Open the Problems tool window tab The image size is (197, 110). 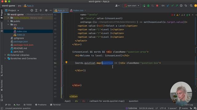pos(41,105)
